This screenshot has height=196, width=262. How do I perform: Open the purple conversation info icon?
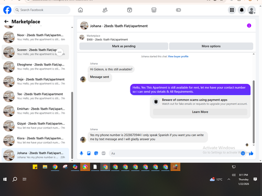tap(249, 26)
